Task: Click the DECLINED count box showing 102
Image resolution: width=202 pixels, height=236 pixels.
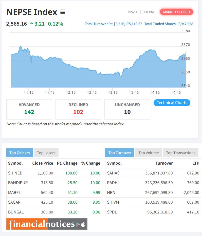Action: tap(78, 109)
